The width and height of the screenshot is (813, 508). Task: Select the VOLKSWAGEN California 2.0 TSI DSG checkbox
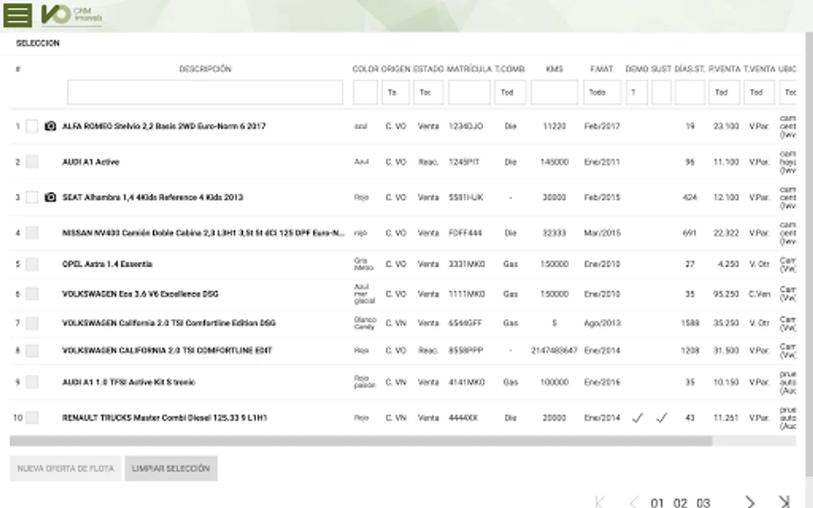(32, 323)
